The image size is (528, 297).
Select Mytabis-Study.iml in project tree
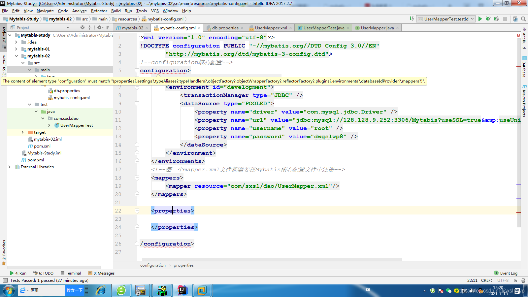(x=44, y=153)
